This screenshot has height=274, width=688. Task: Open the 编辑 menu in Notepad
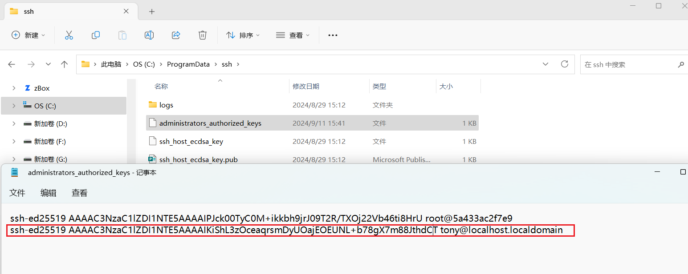[x=49, y=193]
